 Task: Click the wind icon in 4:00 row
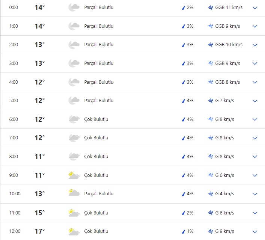click(211, 82)
